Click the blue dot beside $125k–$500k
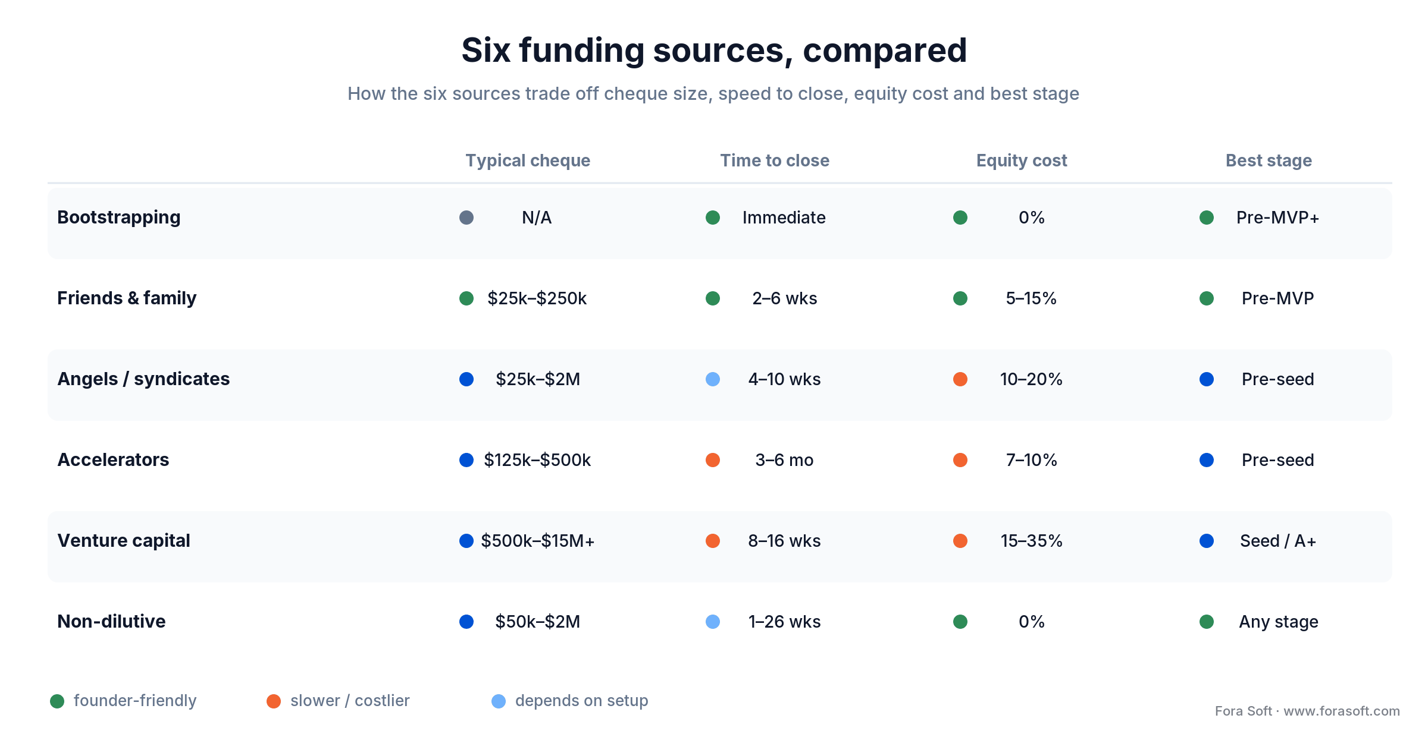This screenshot has width=1428, height=737. [466, 460]
